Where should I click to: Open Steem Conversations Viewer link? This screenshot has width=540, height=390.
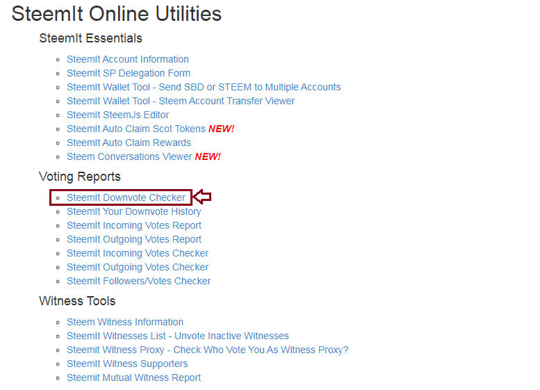(x=129, y=156)
